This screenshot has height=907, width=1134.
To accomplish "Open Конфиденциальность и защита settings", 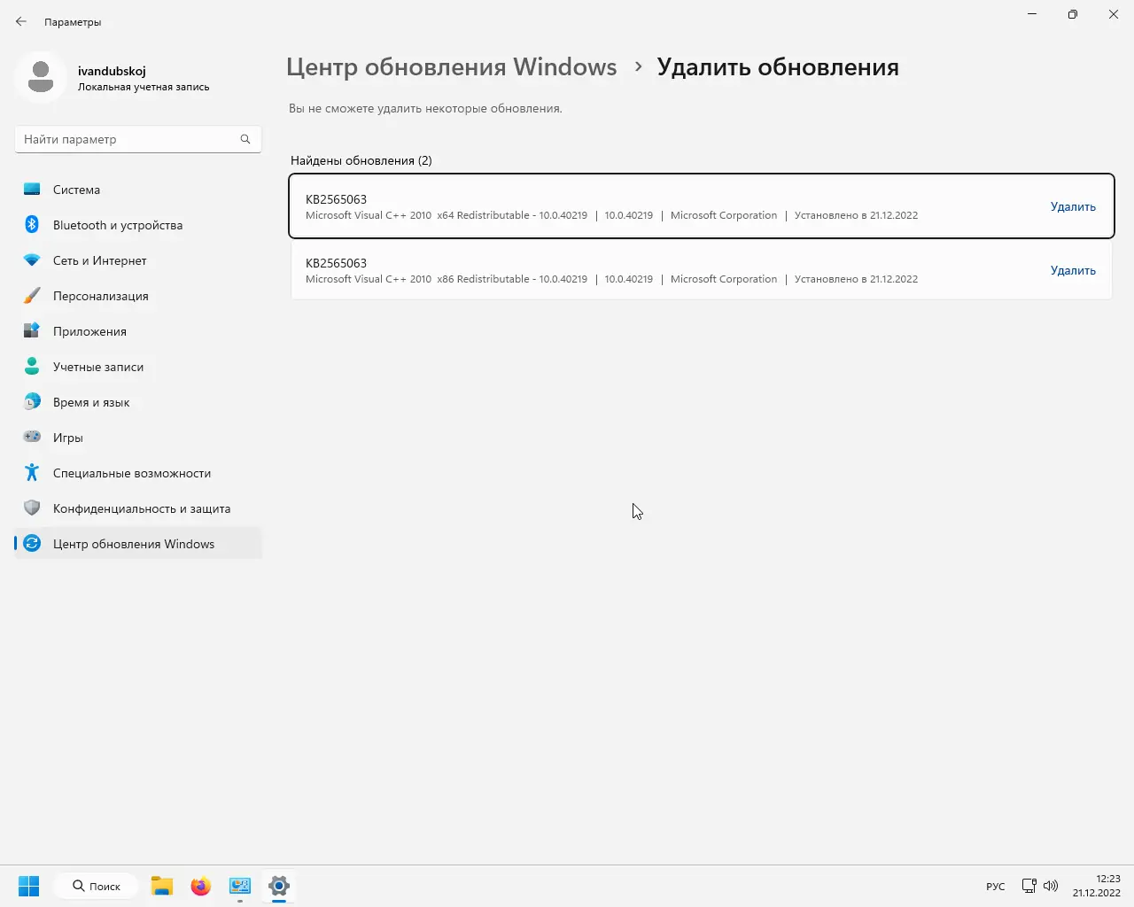I will [x=138, y=508].
